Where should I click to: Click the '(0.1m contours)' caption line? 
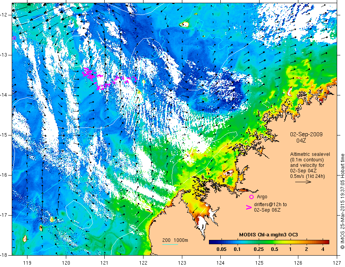tap(307, 160)
